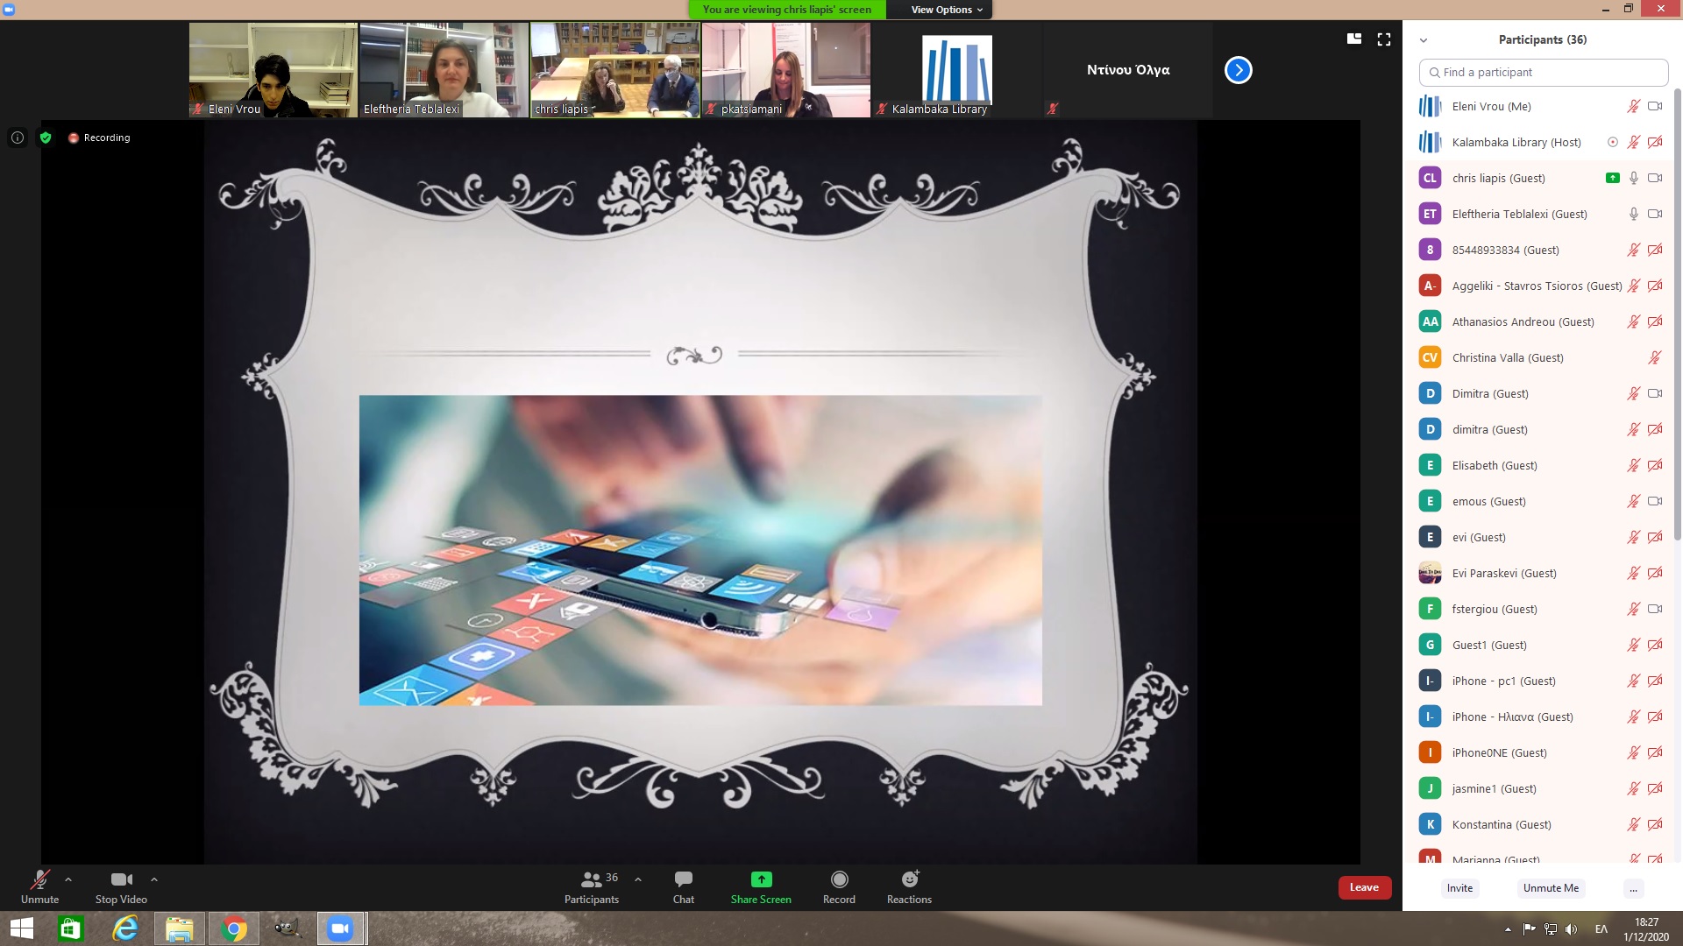This screenshot has width=1683, height=946.
Task: Click the red Leave button
Action: click(x=1364, y=887)
